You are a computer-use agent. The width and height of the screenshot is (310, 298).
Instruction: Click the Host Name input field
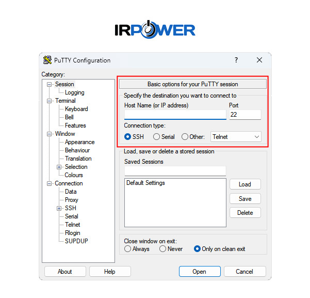click(175, 115)
